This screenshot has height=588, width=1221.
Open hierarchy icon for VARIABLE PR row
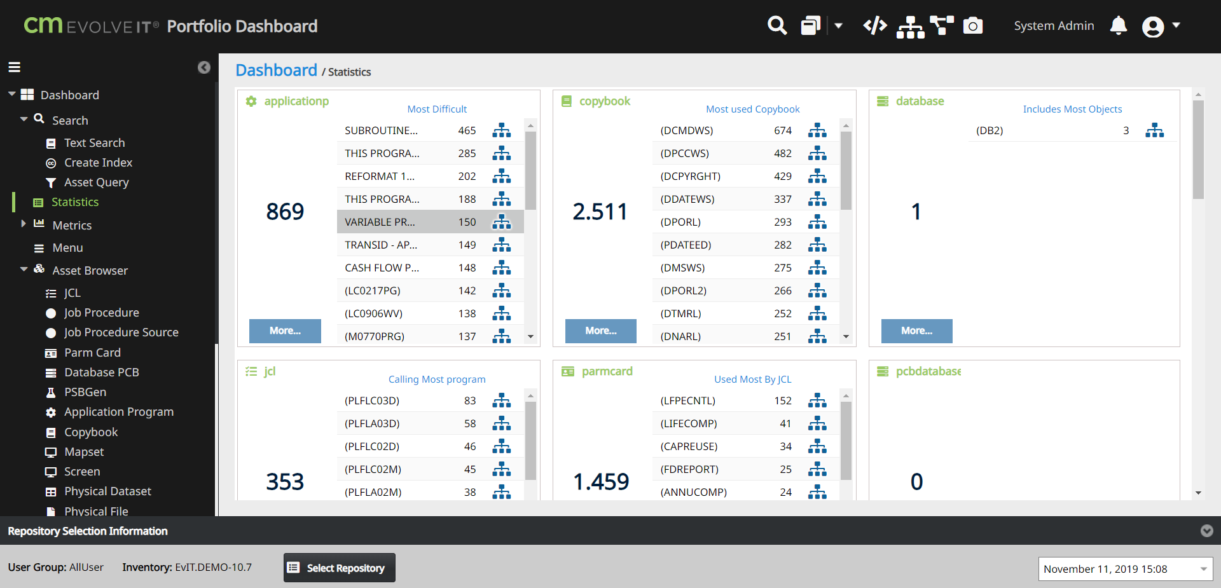pos(502,222)
